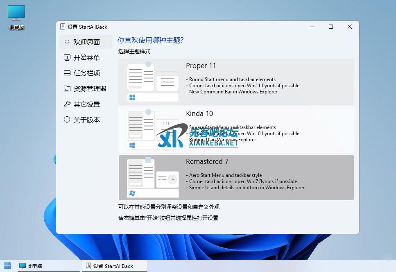
Task: Select the Kinda 10 theme title
Action: tap(199, 114)
